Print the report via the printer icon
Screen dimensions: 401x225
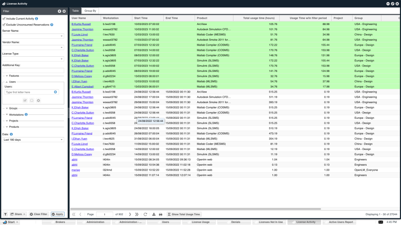[161, 214]
